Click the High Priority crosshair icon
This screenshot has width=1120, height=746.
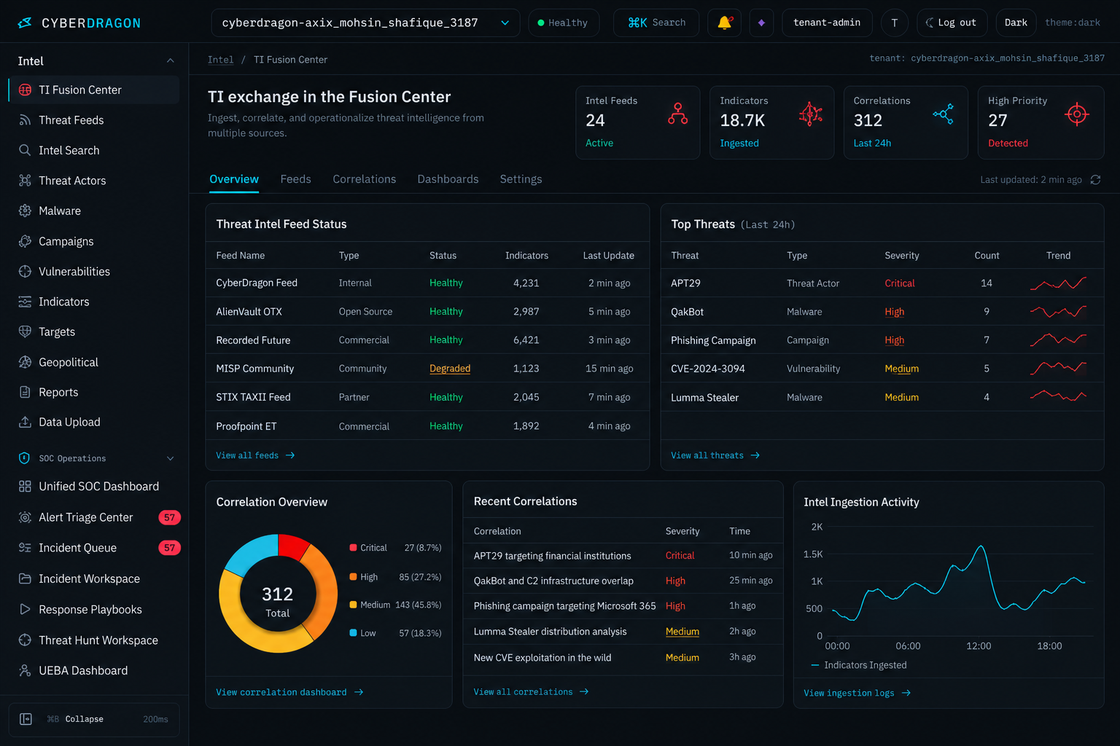pyautogui.click(x=1077, y=114)
